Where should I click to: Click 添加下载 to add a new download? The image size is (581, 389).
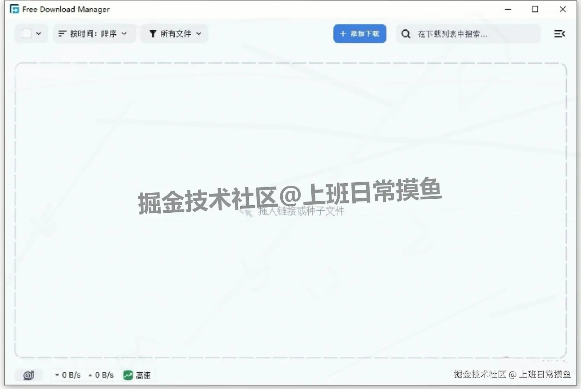(360, 34)
